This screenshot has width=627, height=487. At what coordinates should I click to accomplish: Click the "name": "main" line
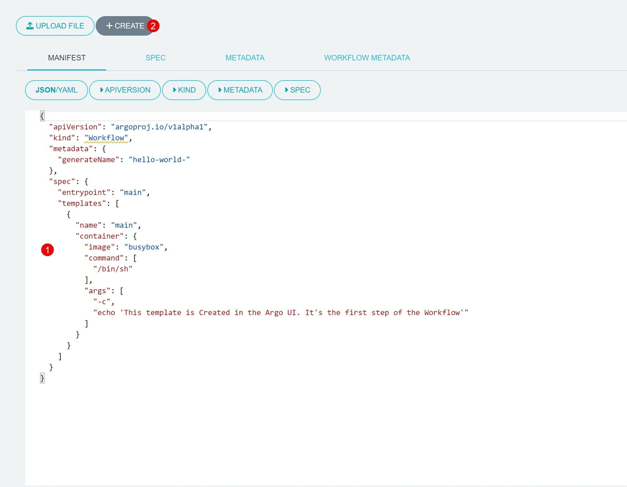click(108, 225)
